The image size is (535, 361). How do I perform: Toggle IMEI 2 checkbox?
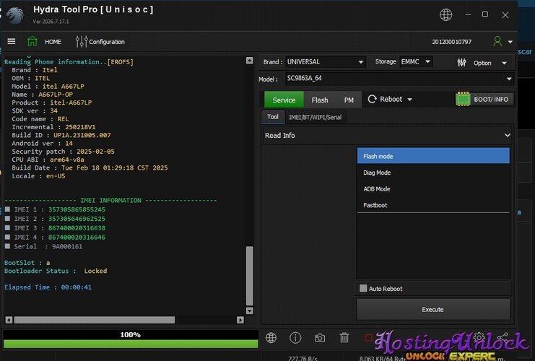tap(7, 218)
